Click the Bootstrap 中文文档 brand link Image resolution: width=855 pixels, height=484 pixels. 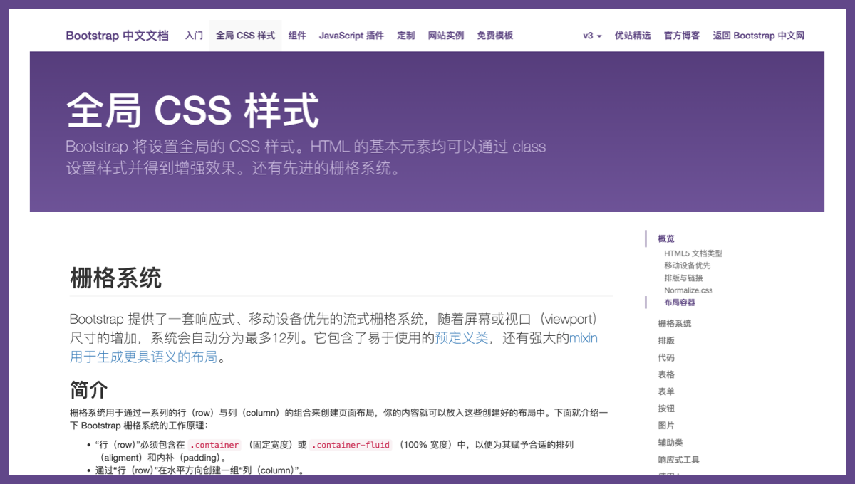[x=117, y=36]
